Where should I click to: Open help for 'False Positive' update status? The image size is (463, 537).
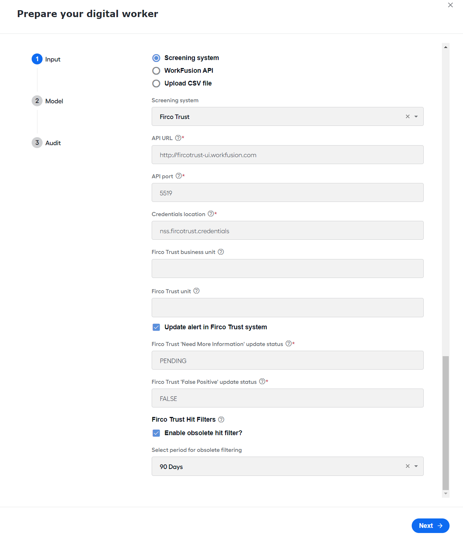pyautogui.click(x=262, y=381)
